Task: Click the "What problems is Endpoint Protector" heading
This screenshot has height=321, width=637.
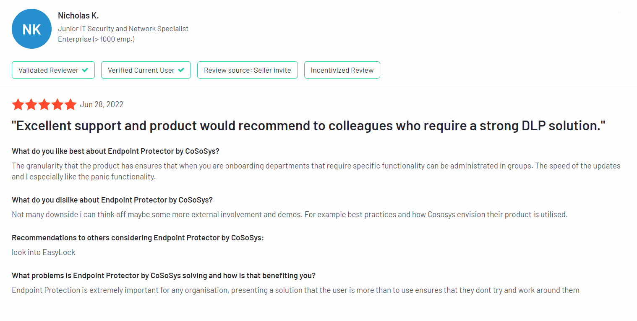Action: pyautogui.click(x=164, y=276)
